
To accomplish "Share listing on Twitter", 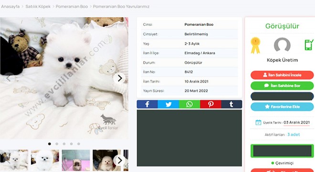I will pos(168,104).
